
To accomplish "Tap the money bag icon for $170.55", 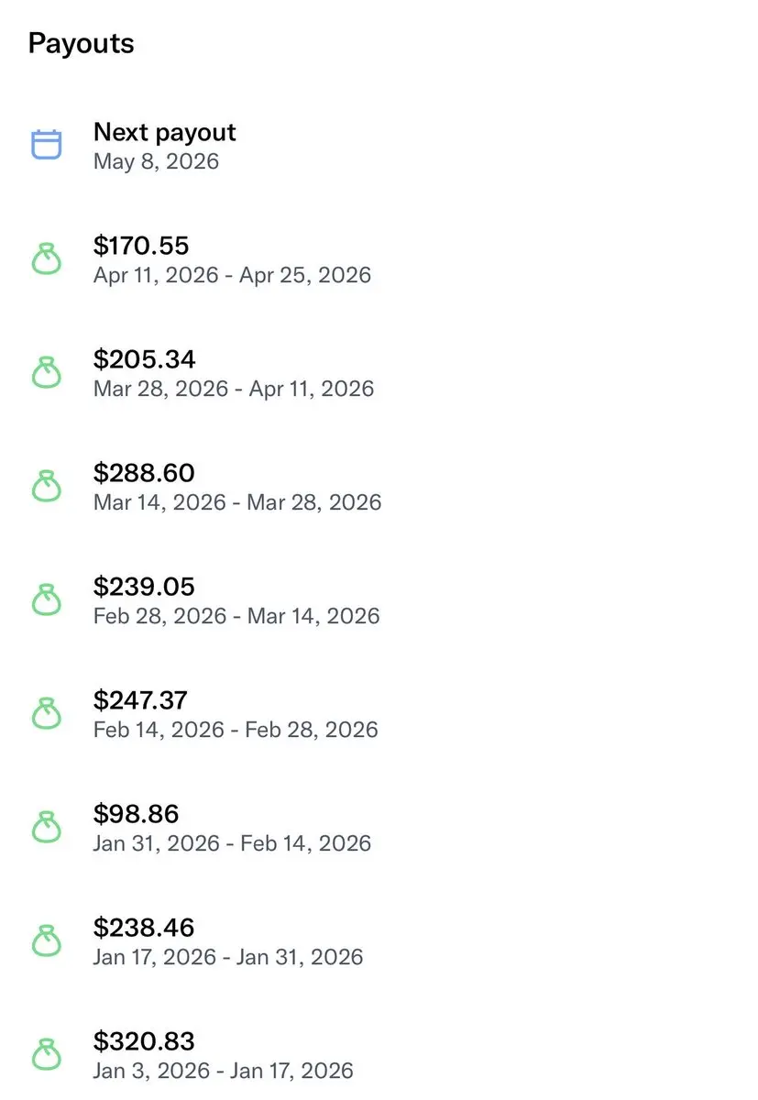I will [47, 259].
